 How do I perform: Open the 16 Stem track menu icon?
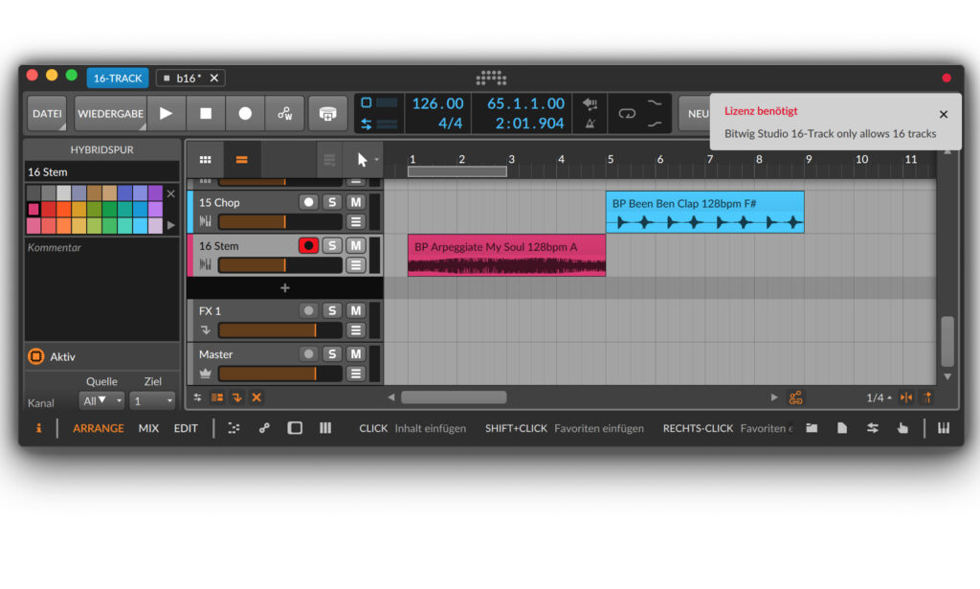(356, 265)
